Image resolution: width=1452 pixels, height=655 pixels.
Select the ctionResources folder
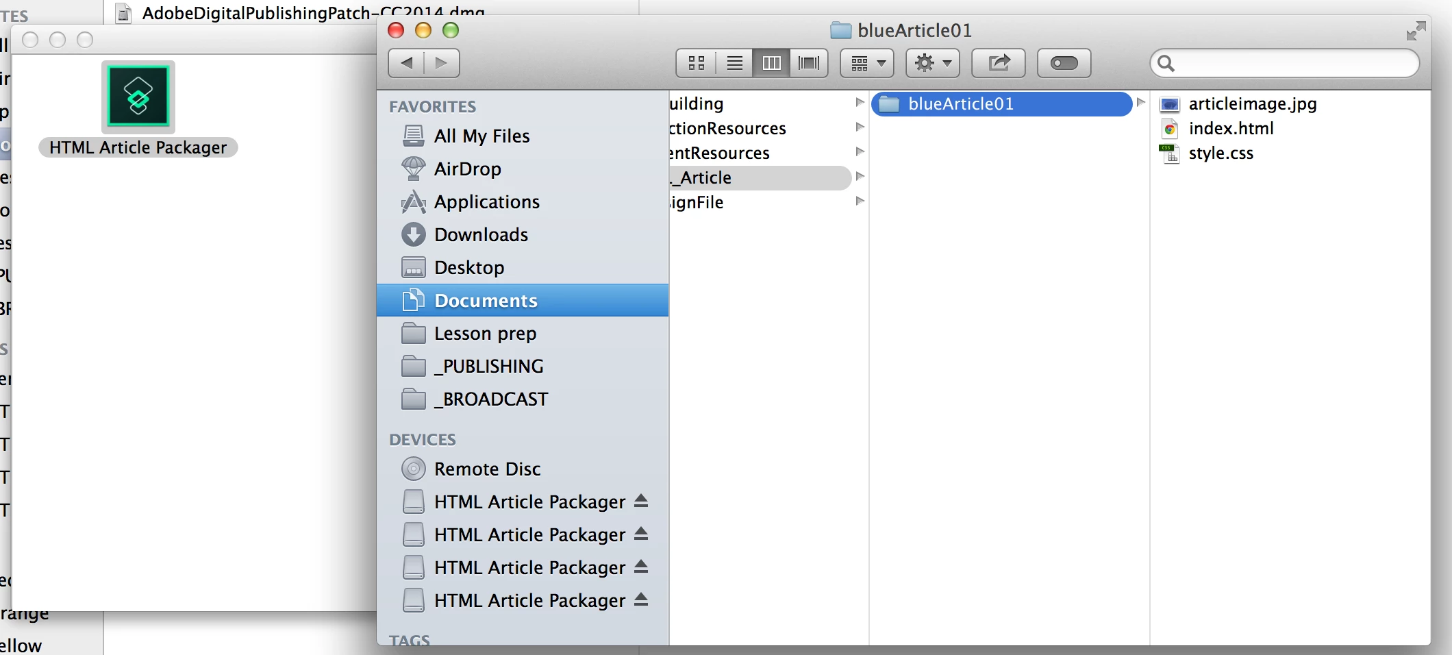(727, 128)
